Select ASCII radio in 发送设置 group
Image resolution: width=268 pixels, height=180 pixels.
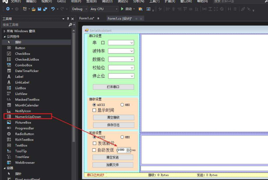(x=94, y=137)
